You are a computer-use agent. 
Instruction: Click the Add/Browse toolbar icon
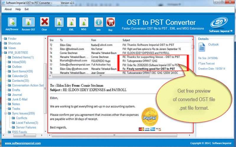pos(12,22)
